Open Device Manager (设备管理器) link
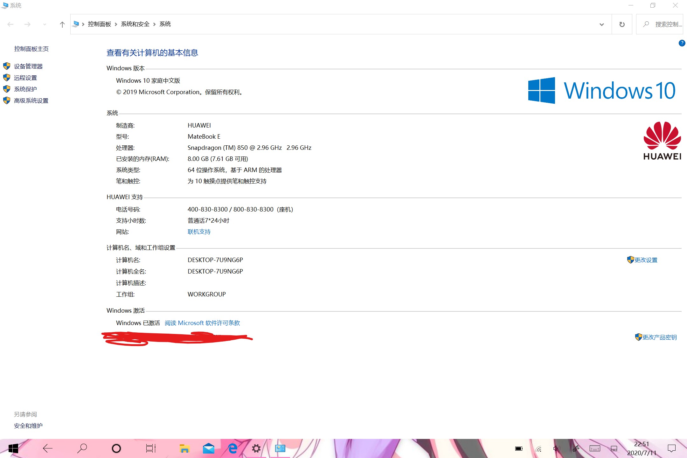 click(x=28, y=66)
